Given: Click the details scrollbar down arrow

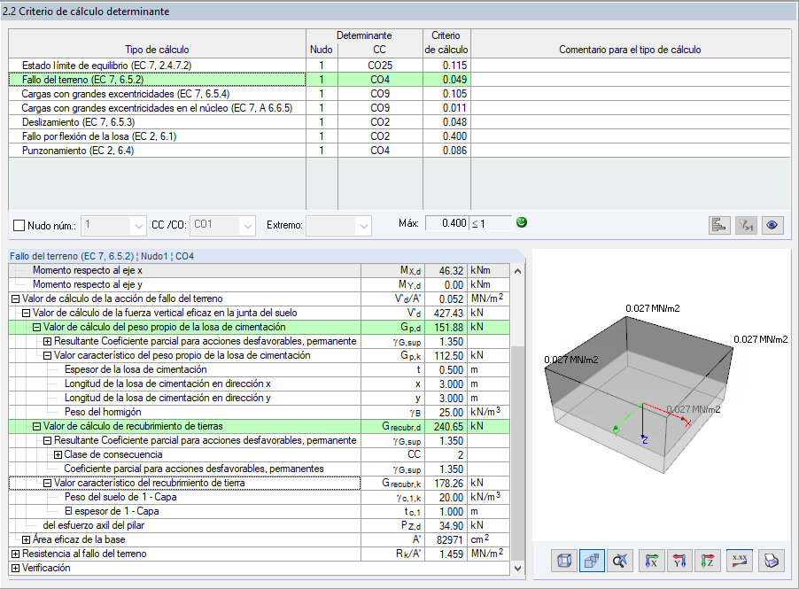Looking at the screenshot, I should [517, 568].
